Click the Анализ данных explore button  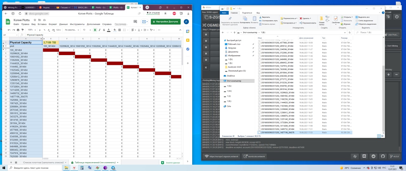tap(170, 162)
